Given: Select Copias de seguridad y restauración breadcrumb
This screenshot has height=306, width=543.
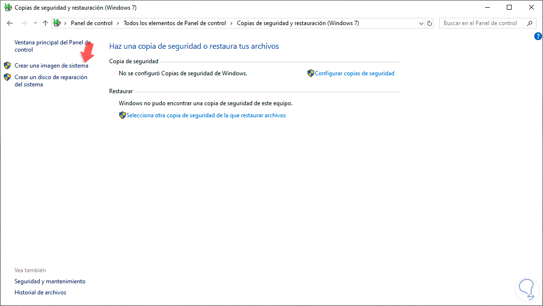Looking at the screenshot, I should [298, 23].
